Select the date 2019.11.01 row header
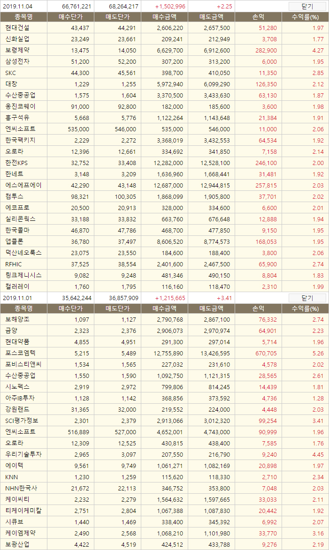Image resolution: width=329 pixels, height=550 pixels. coord(17,298)
